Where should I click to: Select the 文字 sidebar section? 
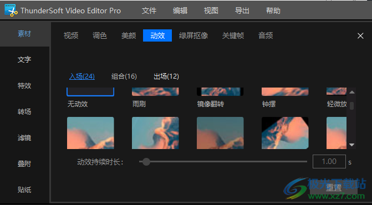[24, 60]
